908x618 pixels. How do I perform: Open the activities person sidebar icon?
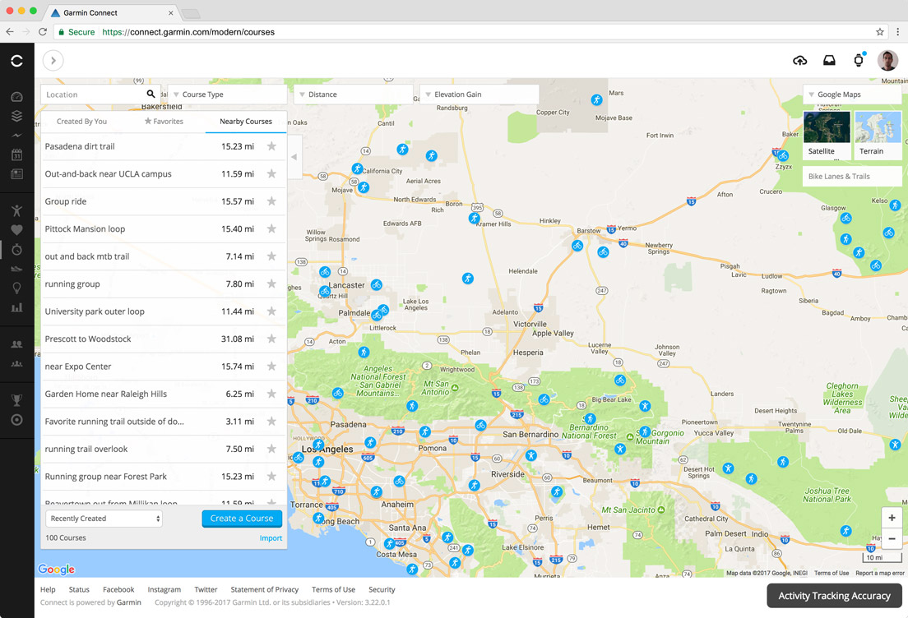pos(16,210)
